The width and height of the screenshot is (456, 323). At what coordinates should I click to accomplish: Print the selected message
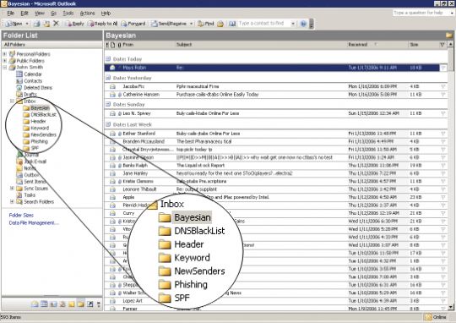(x=36, y=24)
